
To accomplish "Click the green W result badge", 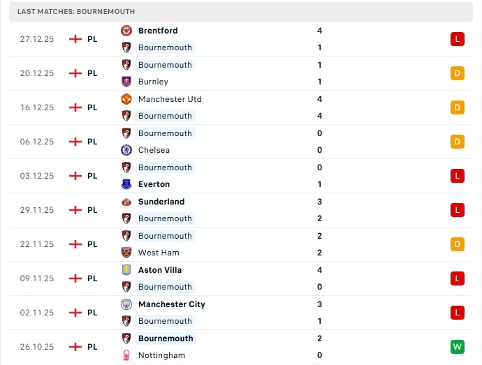I will point(458,347).
